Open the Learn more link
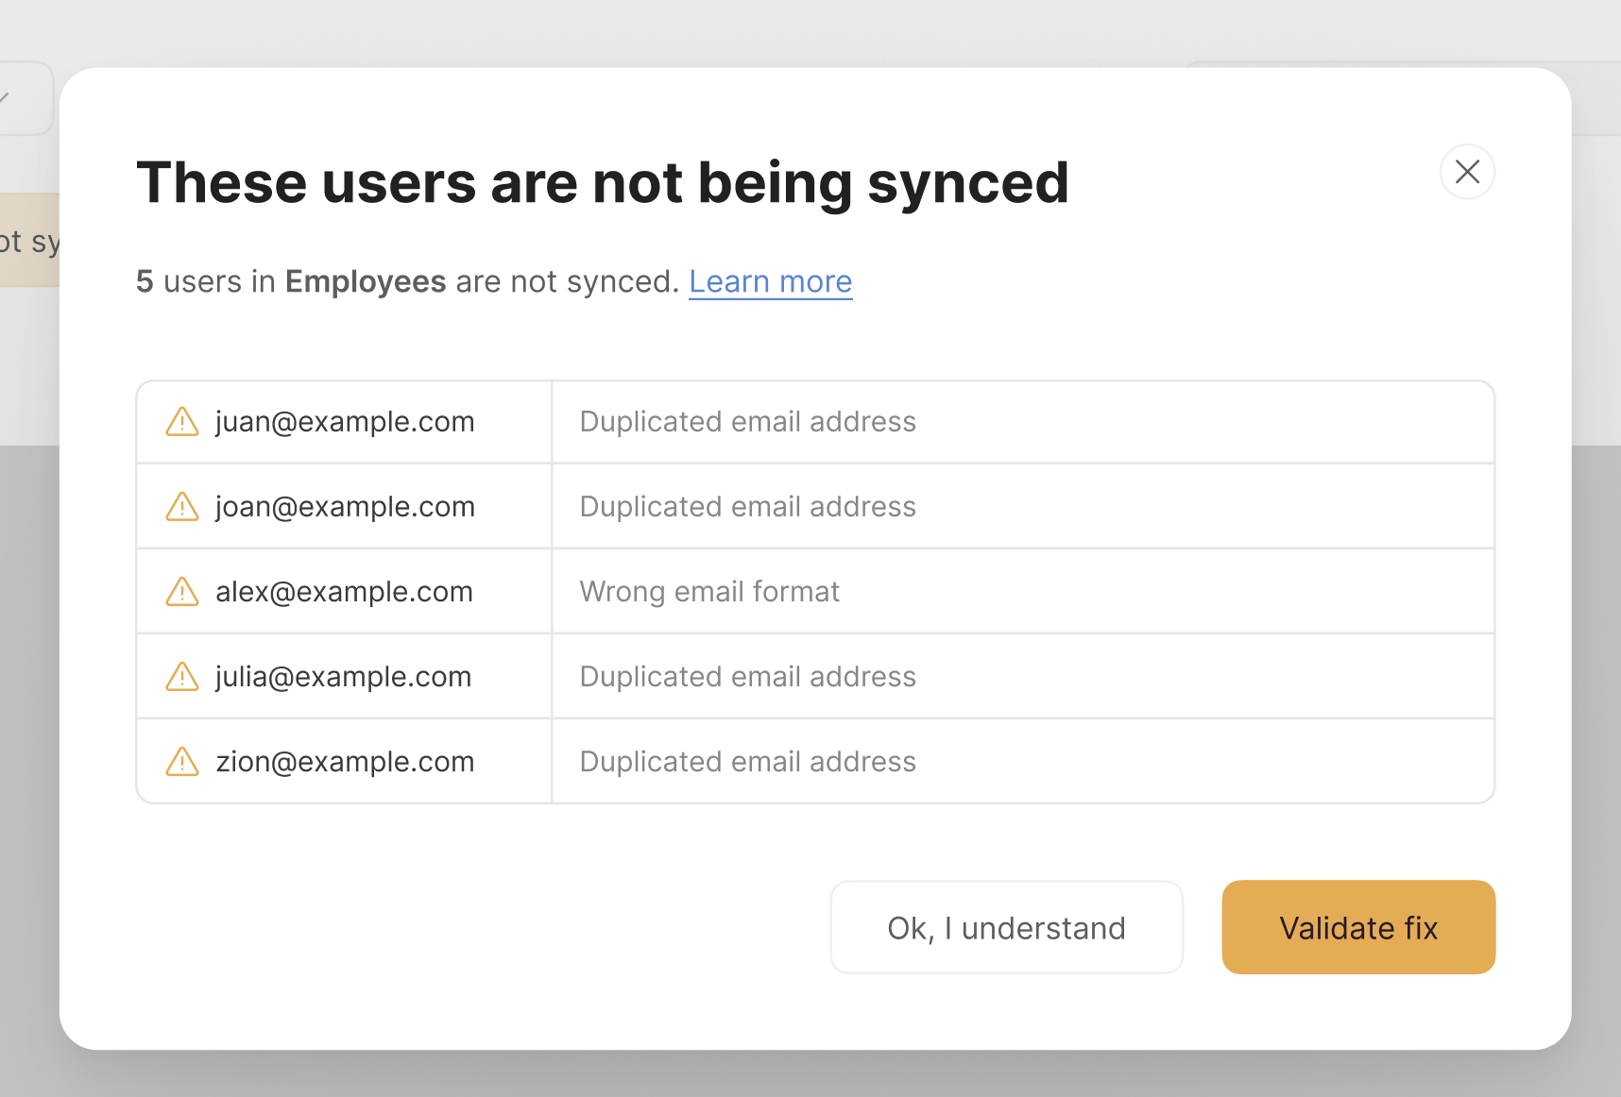 [770, 281]
